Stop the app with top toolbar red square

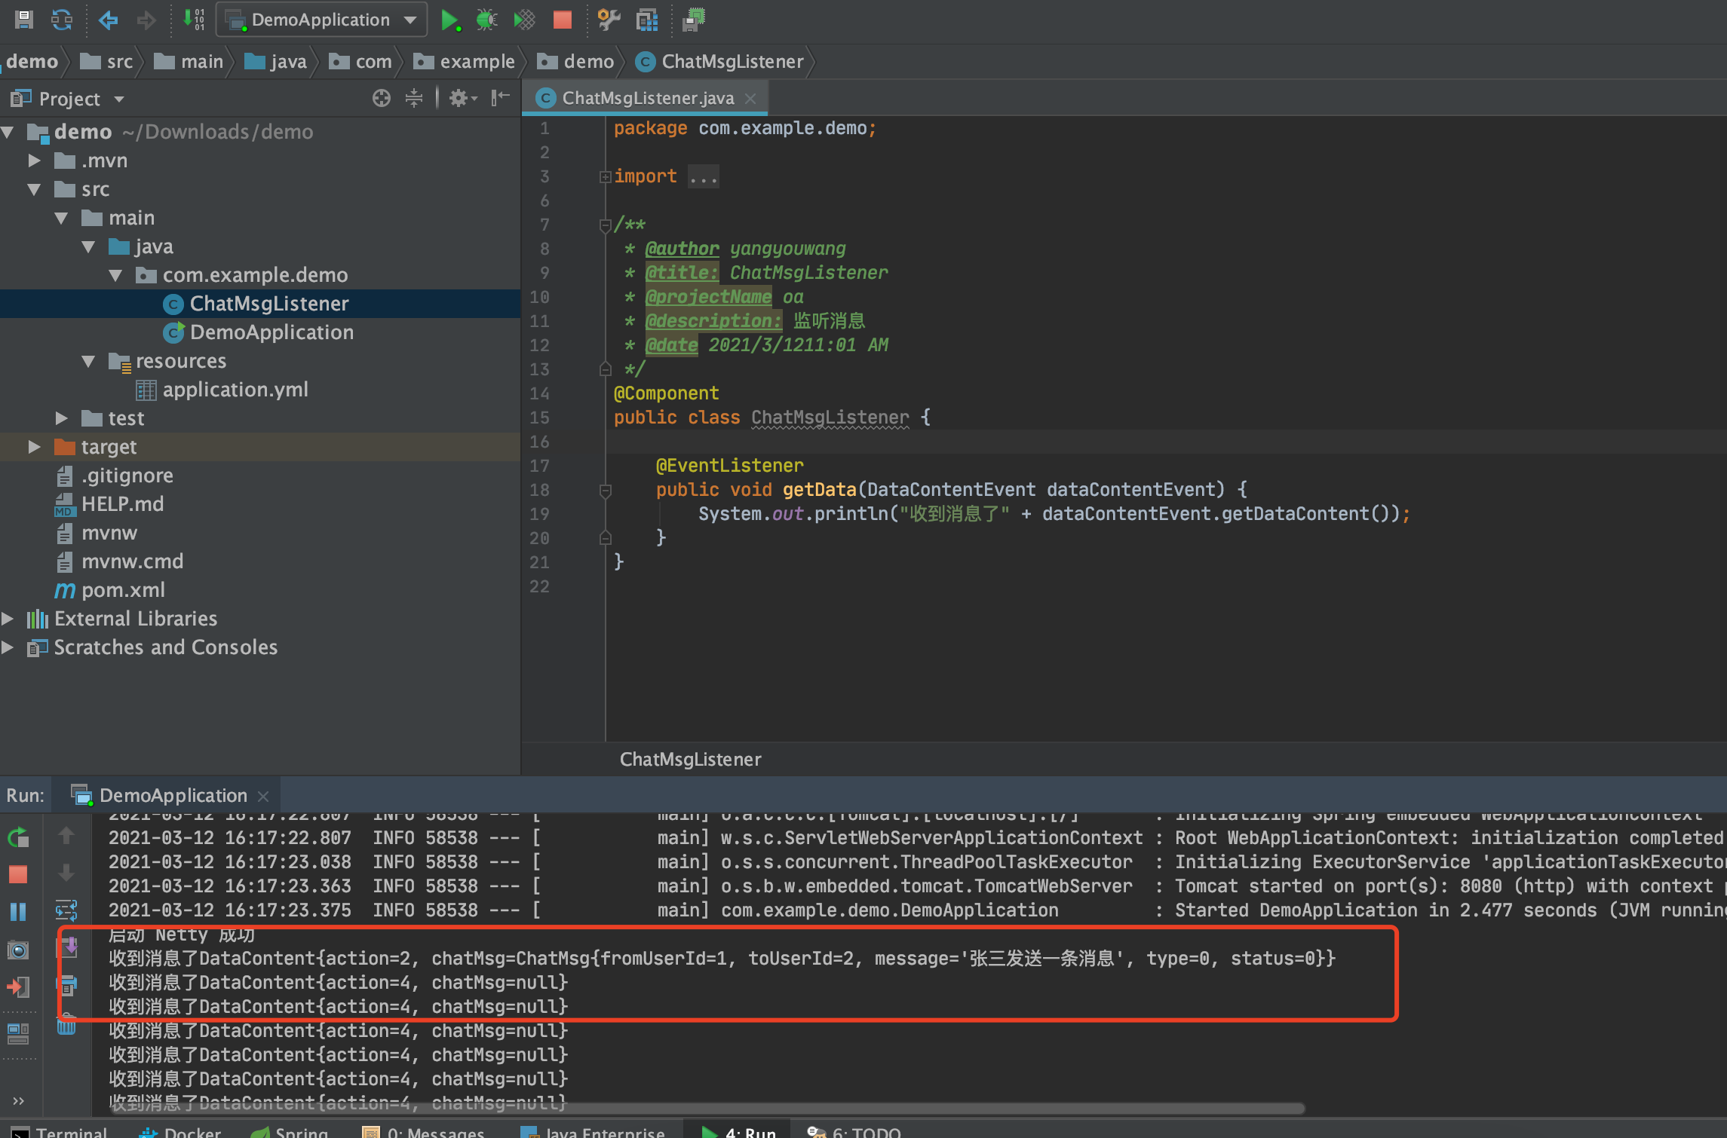point(562,20)
